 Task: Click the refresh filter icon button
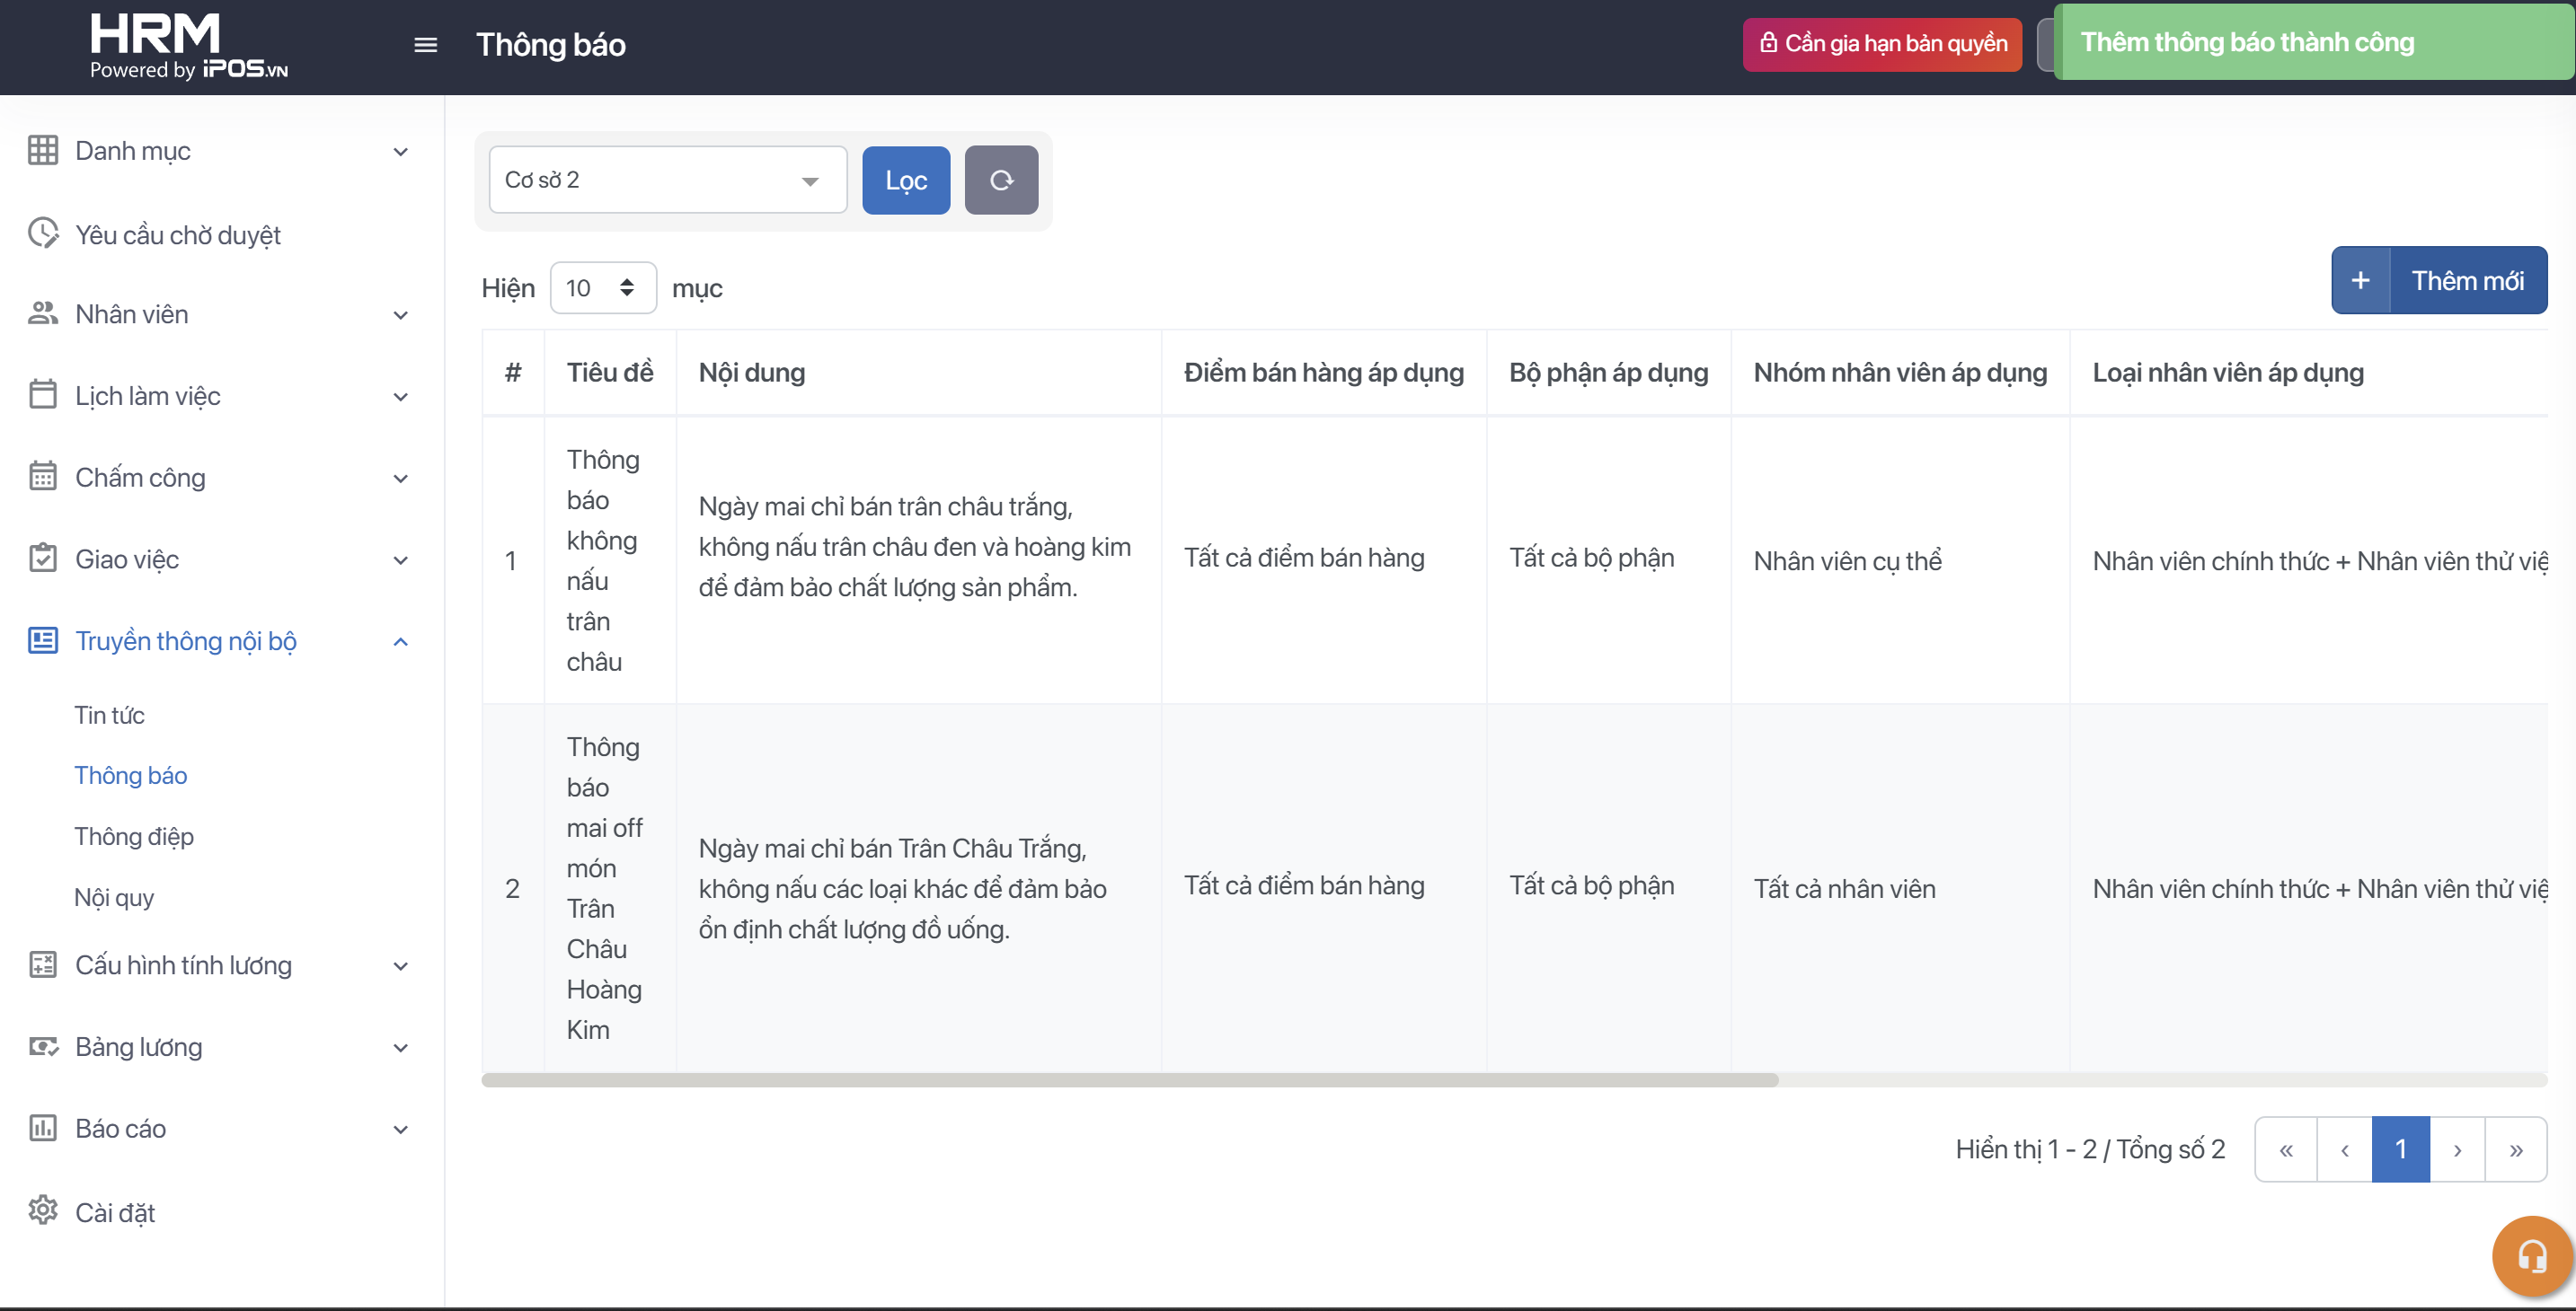[x=1001, y=180]
